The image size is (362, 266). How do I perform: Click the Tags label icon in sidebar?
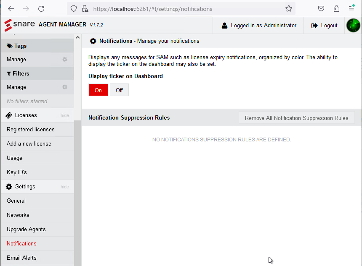[9, 46]
